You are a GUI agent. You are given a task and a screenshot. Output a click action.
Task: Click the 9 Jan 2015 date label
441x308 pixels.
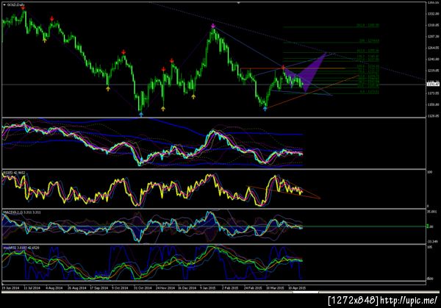tap(208, 288)
